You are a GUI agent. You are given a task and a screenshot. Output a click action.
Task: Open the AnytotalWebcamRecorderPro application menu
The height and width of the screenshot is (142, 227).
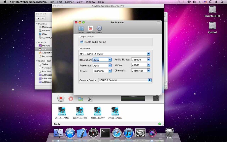pyautogui.click(x=28, y=2)
